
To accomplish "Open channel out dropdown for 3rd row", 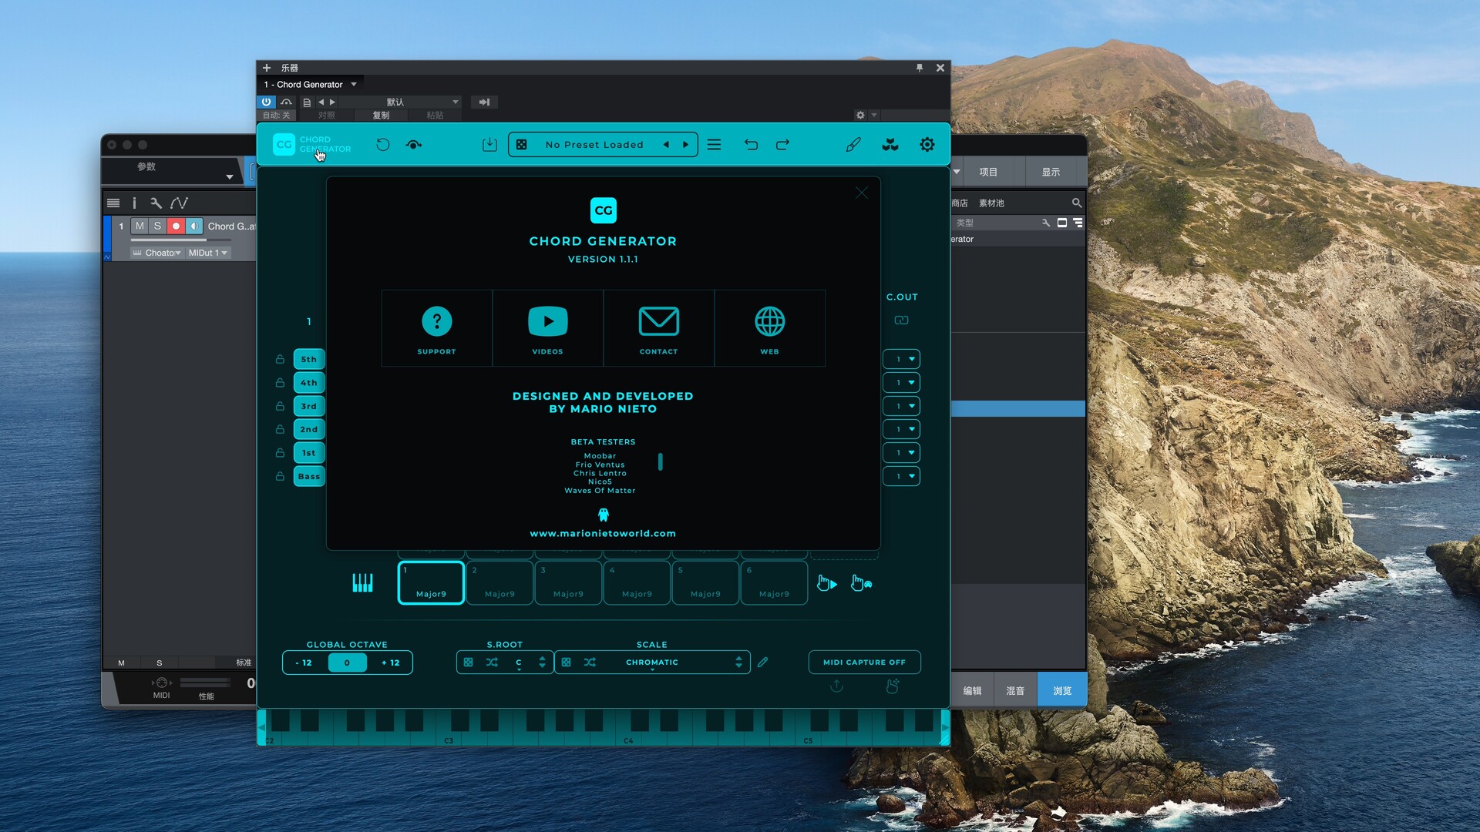I will click(901, 406).
